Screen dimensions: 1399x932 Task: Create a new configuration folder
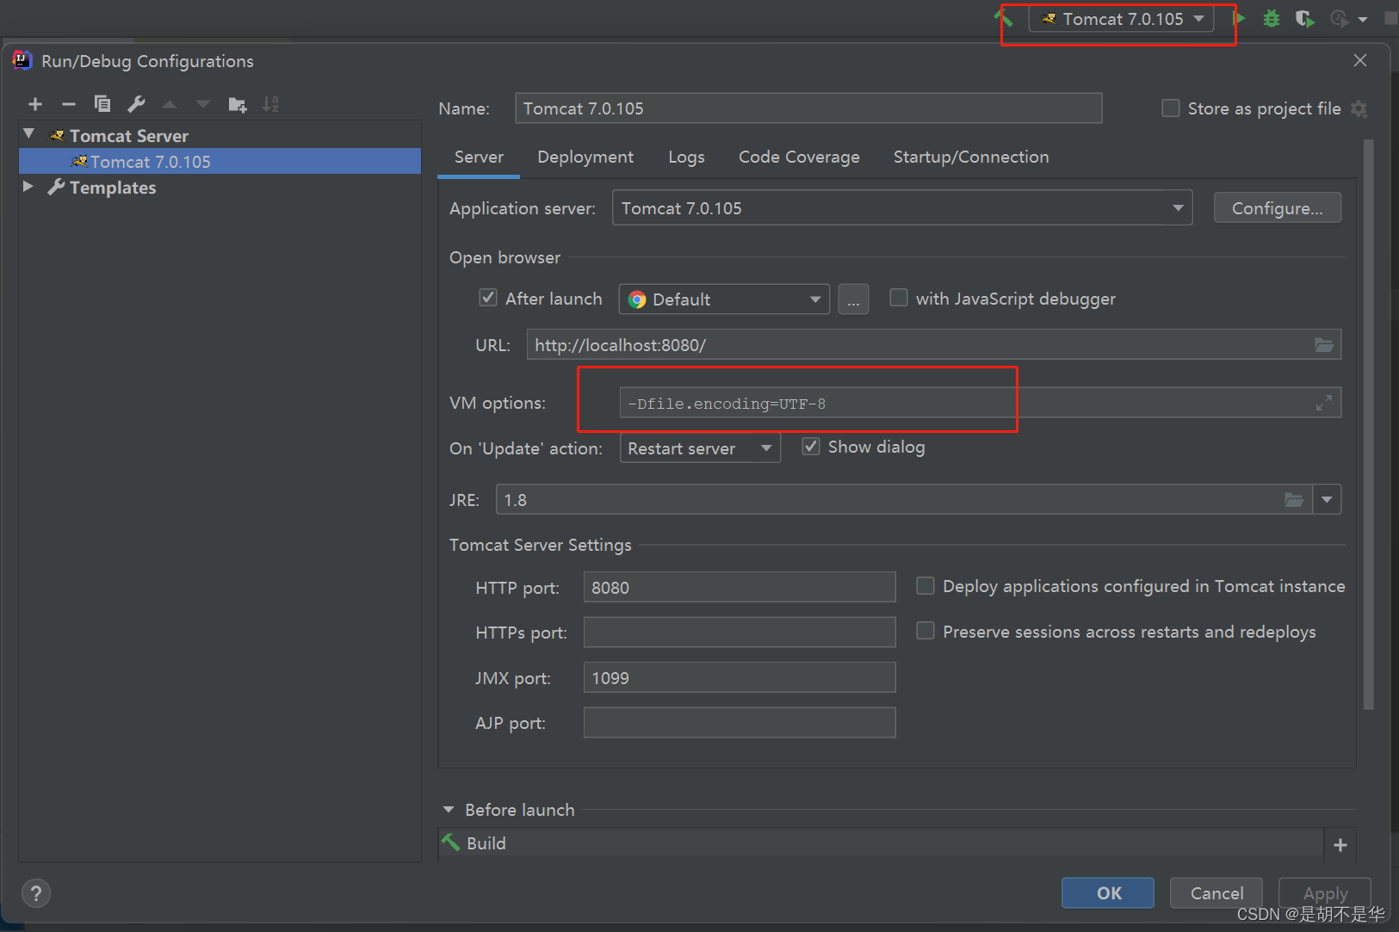pyautogui.click(x=238, y=104)
